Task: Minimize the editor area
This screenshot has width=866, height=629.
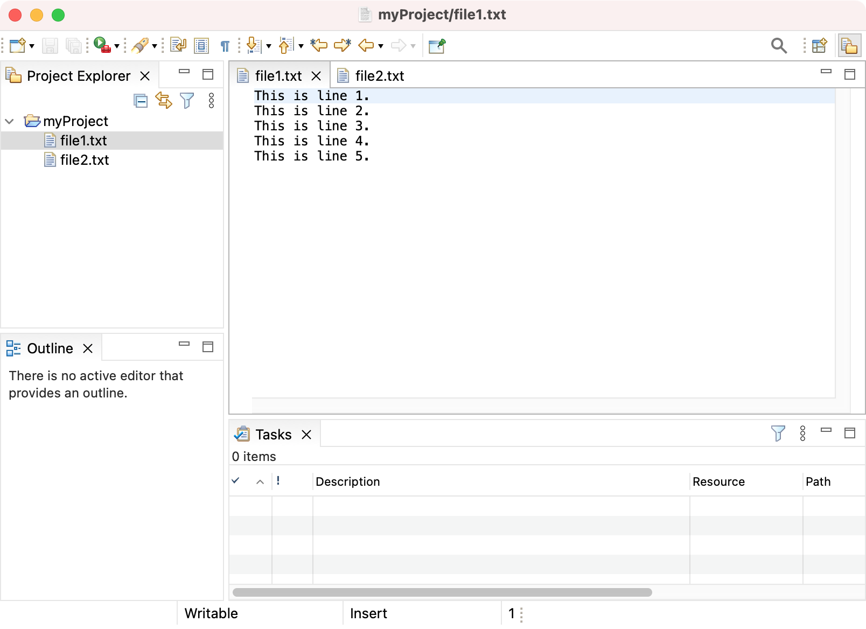Action: [x=826, y=71]
